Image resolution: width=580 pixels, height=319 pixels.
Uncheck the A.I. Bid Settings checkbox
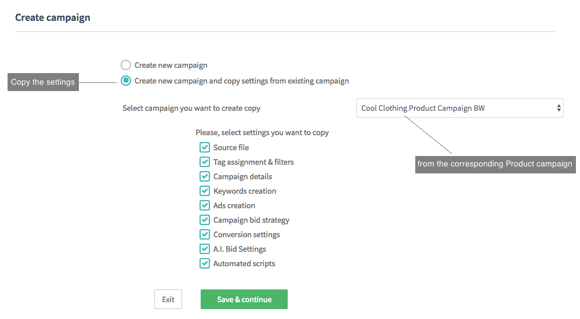204,249
